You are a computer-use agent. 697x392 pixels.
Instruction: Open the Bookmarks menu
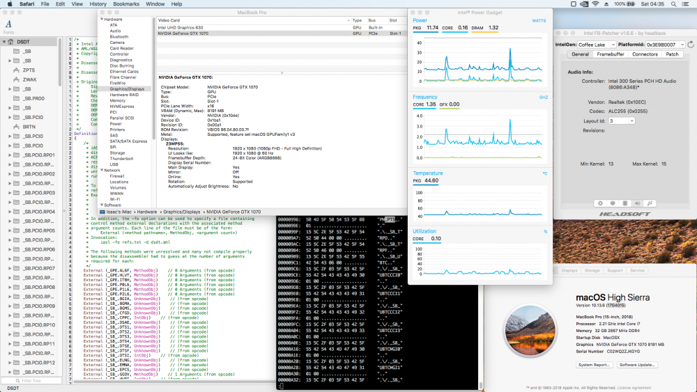click(x=125, y=4)
